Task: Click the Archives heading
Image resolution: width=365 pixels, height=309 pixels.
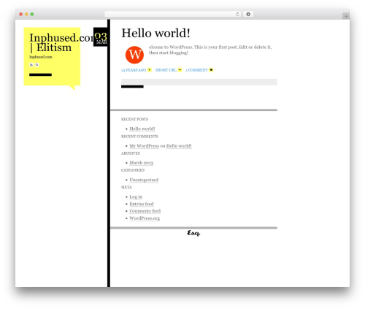Action: (x=131, y=153)
